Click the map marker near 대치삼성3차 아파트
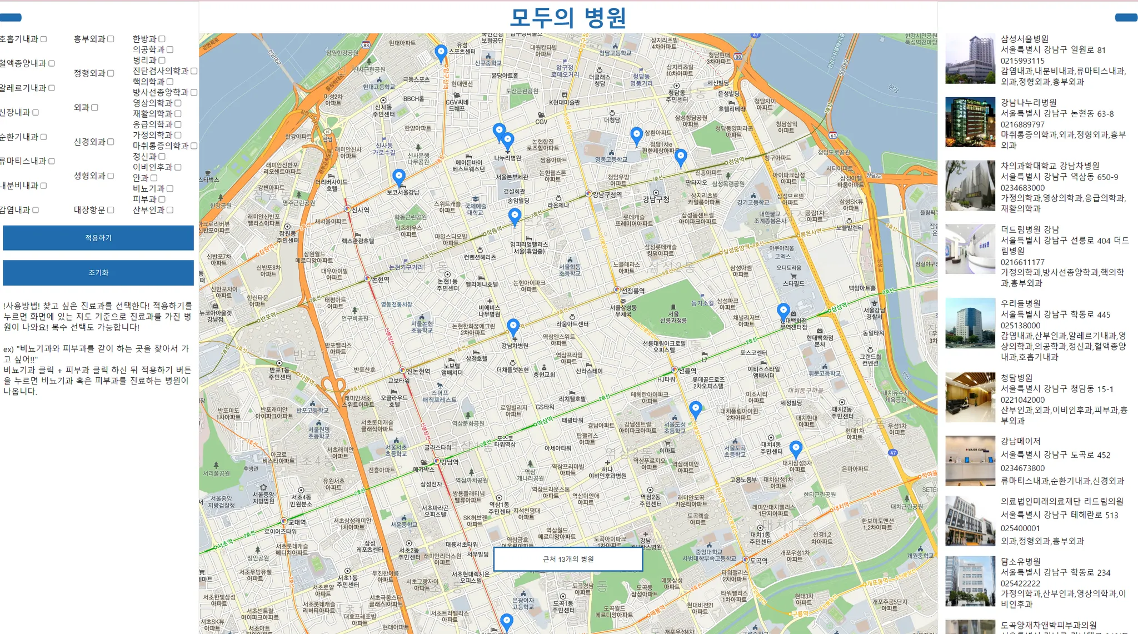 tap(796, 448)
